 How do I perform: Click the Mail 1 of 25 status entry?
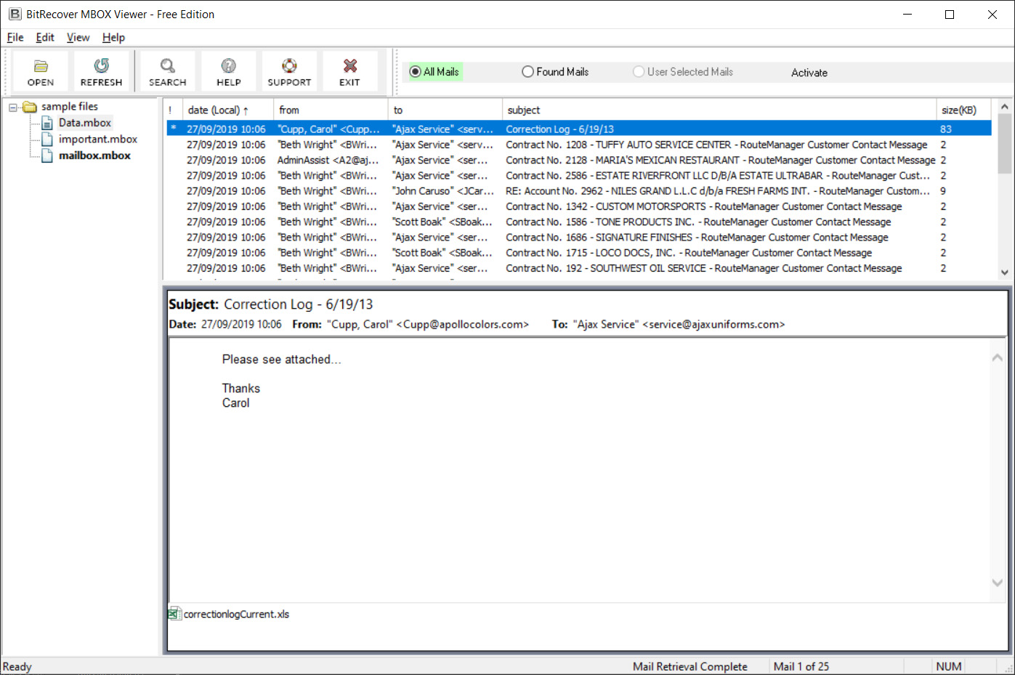point(801,666)
